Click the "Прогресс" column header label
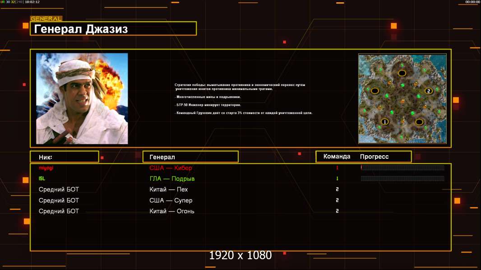 [x=374, y=157]
